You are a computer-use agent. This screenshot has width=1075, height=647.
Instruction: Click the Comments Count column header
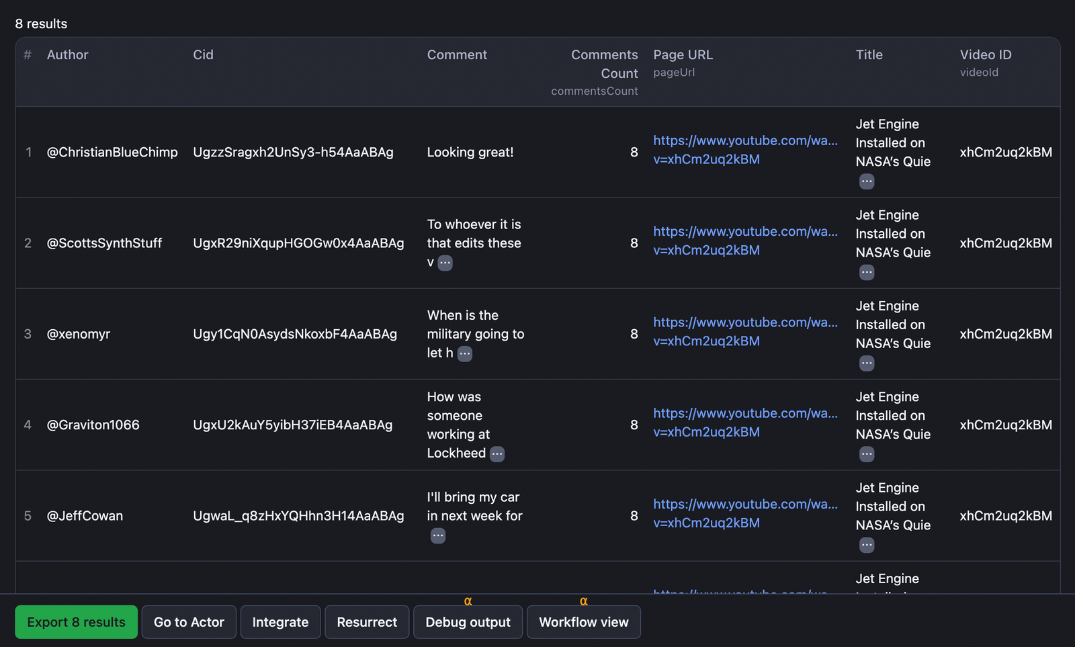pyautogui.click(x=603, y=64)
